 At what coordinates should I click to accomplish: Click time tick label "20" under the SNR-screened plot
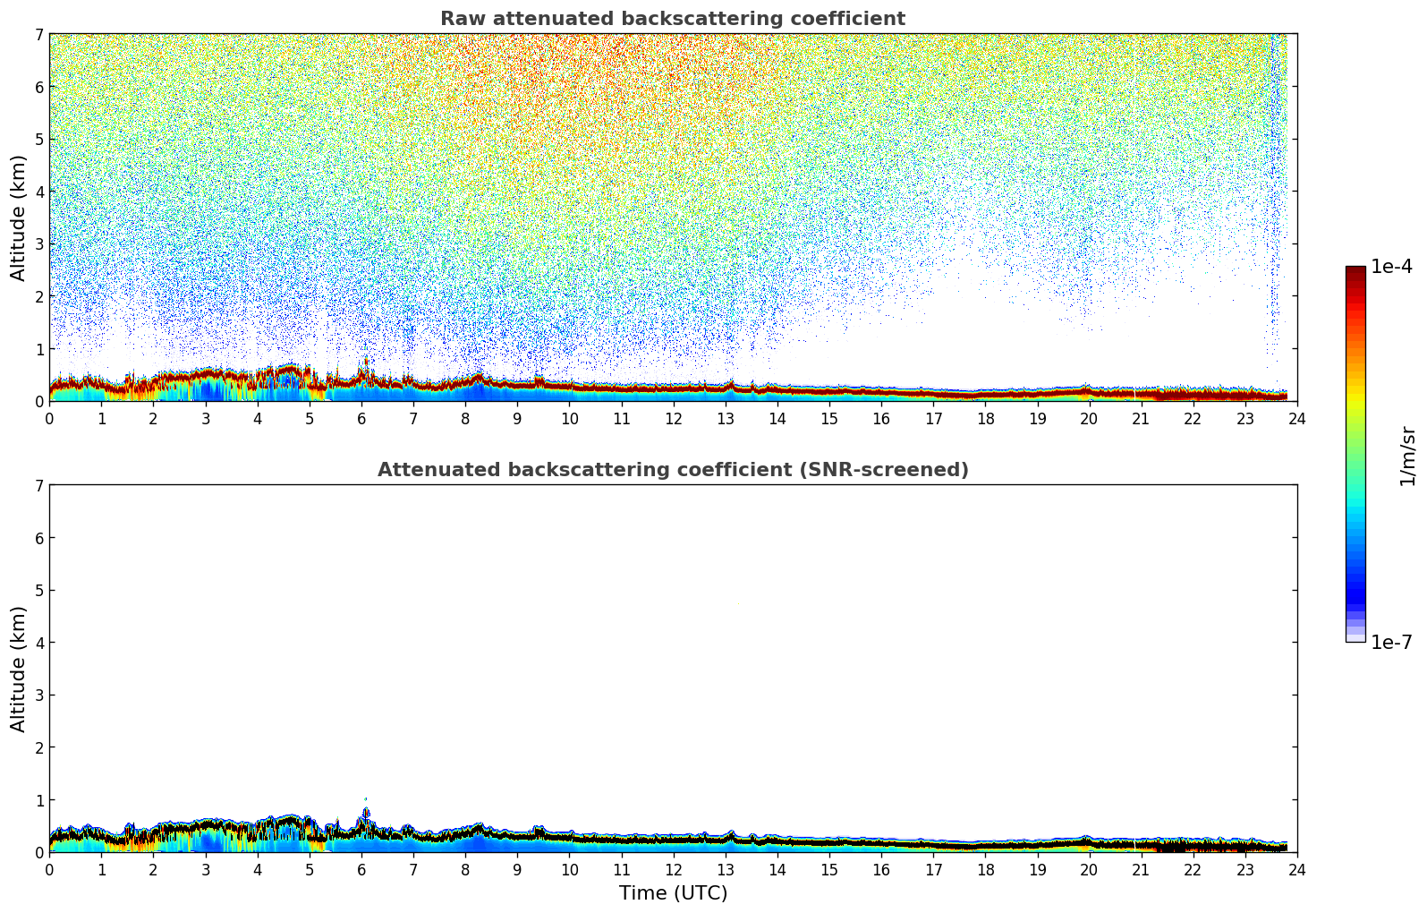coord(1089,869)
